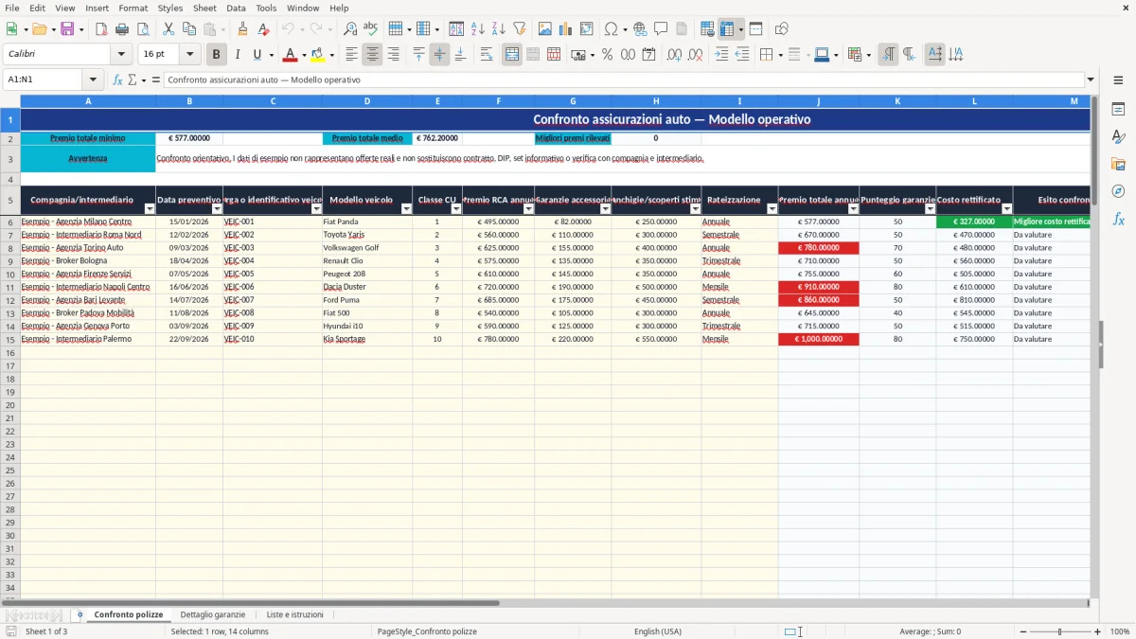Apply the yellow background highlight color
The width and height of the screenshot is (1136, 639).
click(318, 55)
